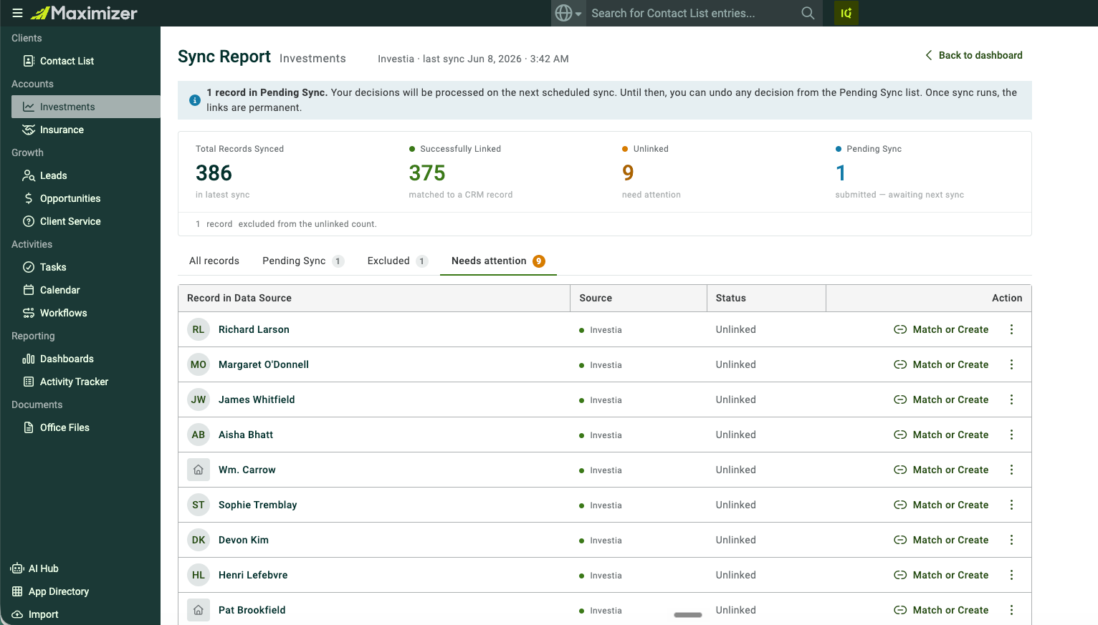The width and height of the screenshot is (1098, 625).
Task: Open more options for Margaret O'Donnell row
Action: [x=1011, y=364]
